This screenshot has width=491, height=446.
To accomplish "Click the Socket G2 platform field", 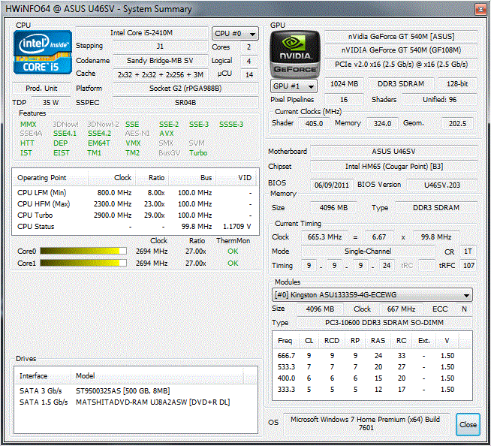I will coord(185,89).
